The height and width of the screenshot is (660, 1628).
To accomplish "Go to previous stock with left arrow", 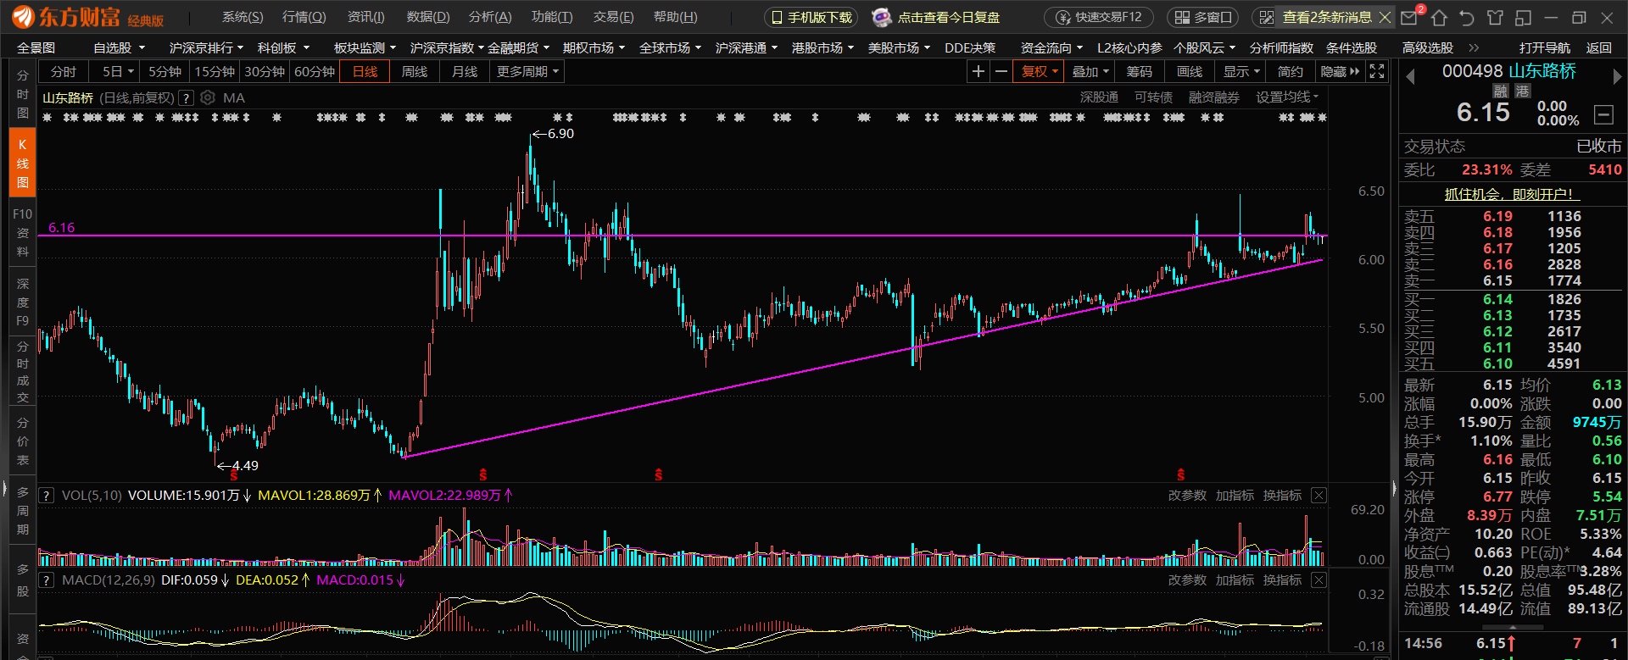I will pyautogui.click(x=1411, y=77).
